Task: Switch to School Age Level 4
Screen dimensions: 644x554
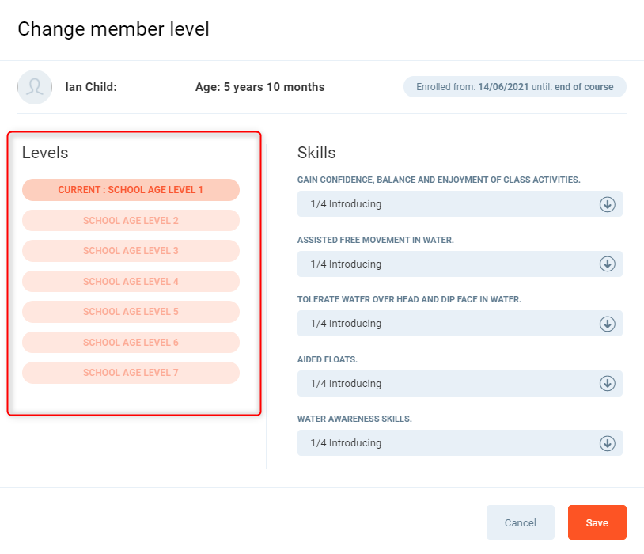Action: [x=131, y=282]
